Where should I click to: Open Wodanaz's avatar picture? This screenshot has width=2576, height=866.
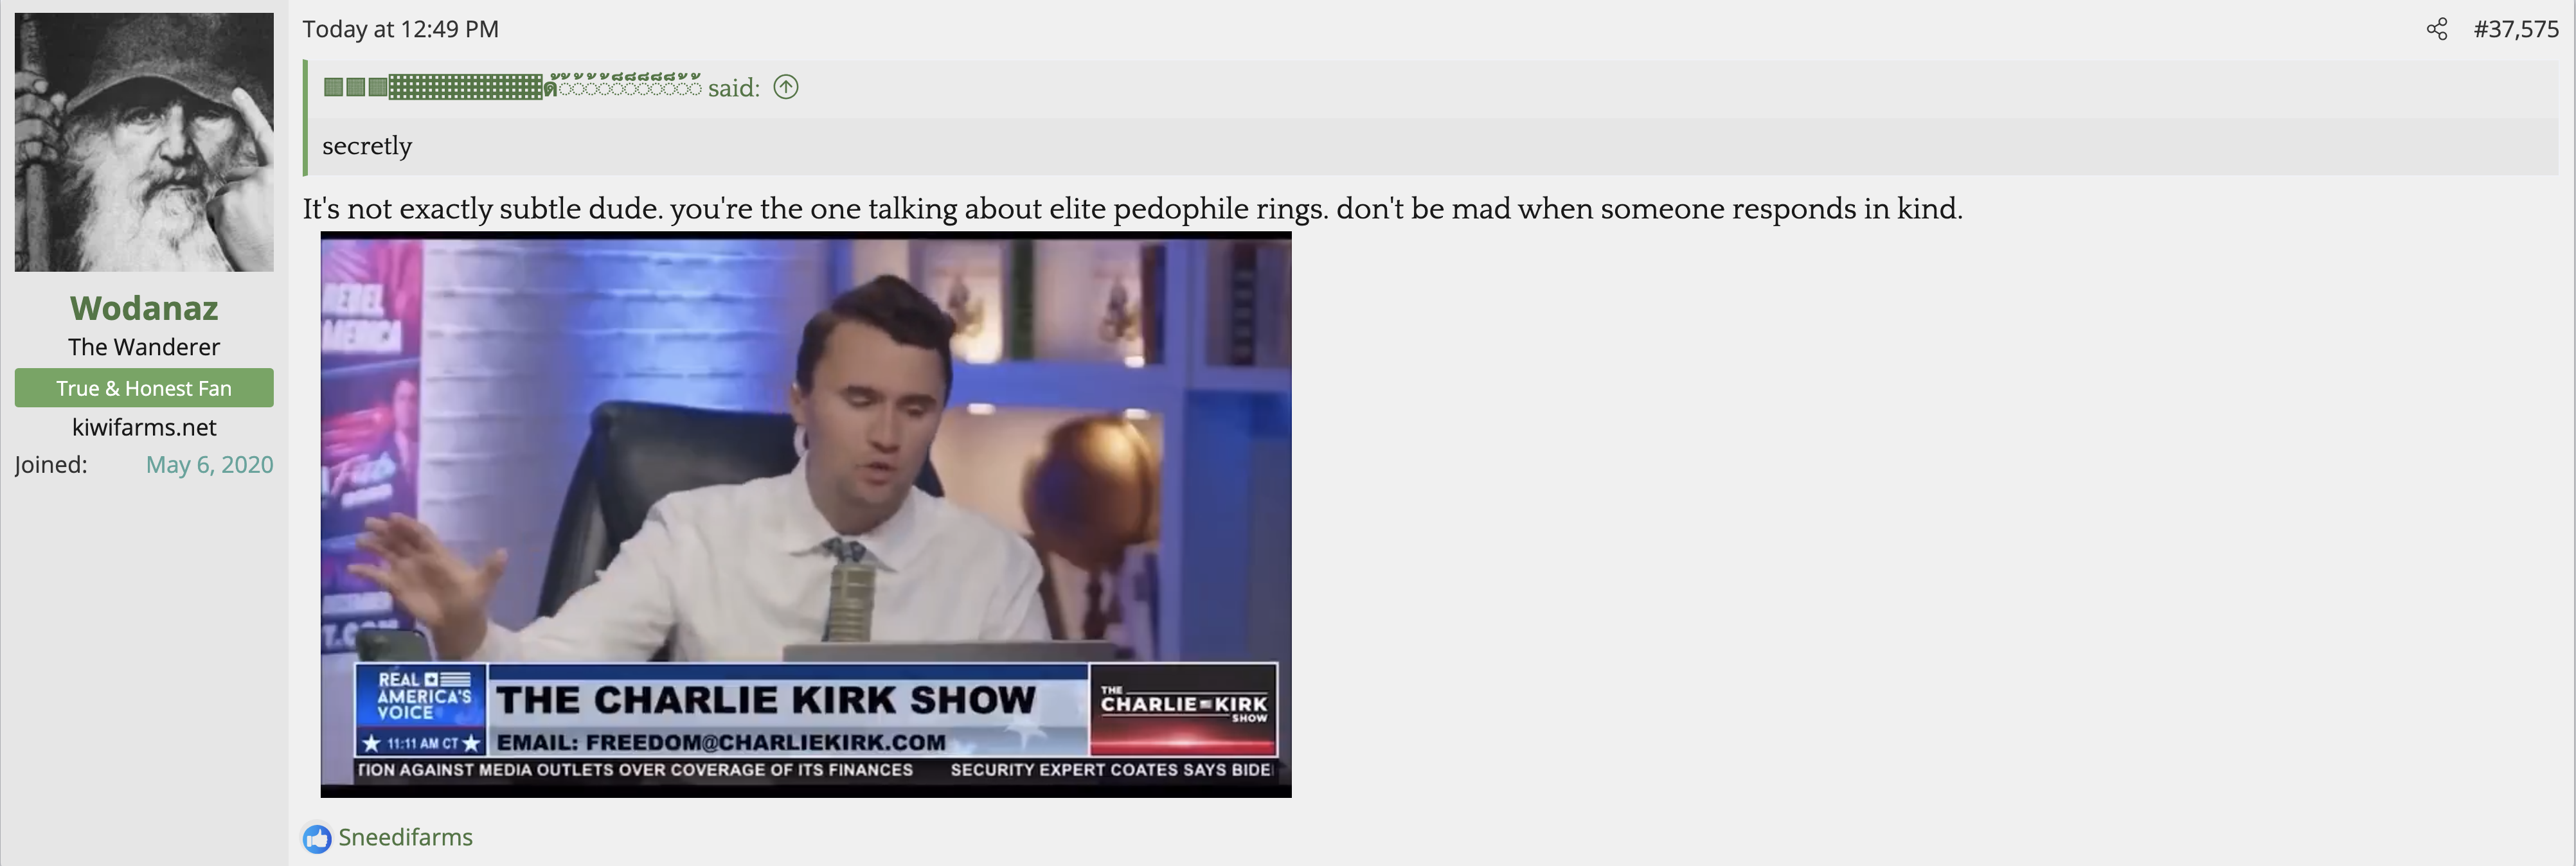[144, 142]
